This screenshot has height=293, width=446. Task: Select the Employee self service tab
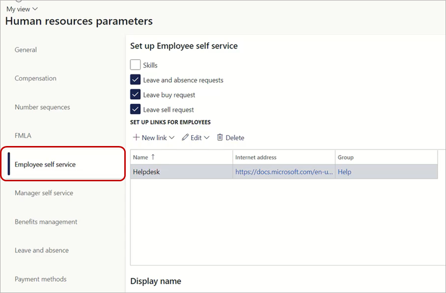click(63, 164)
